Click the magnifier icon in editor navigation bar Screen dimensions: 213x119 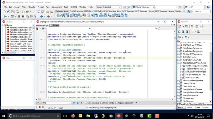(159, 28)
